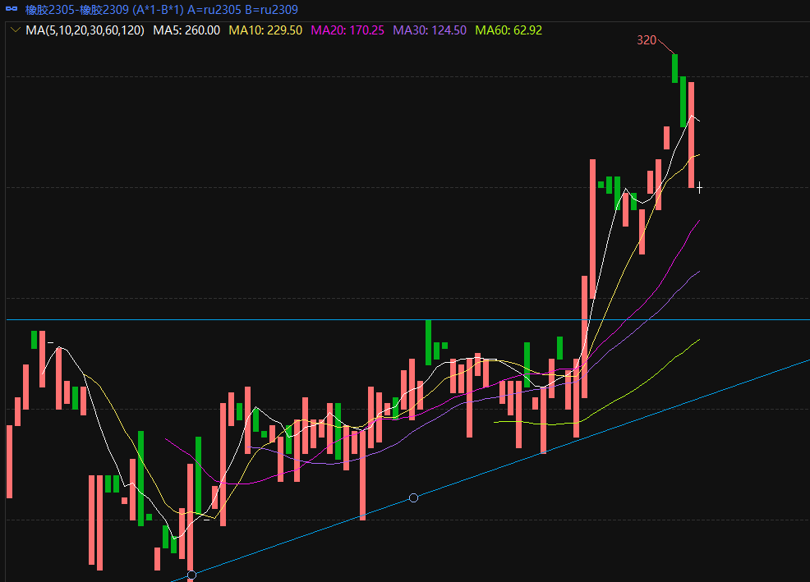Click the tall red candle touching the middle anchor's trendline
The image size is (810, 582).
pyautogui.click(x=362, y=474)
